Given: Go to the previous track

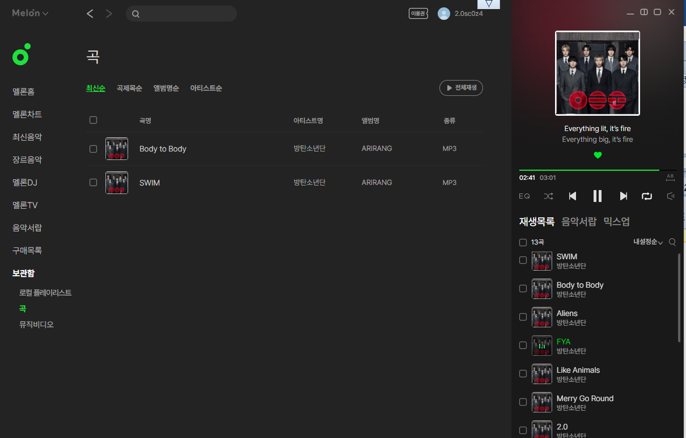Looking at the screenshot, I should click(573, 196).
